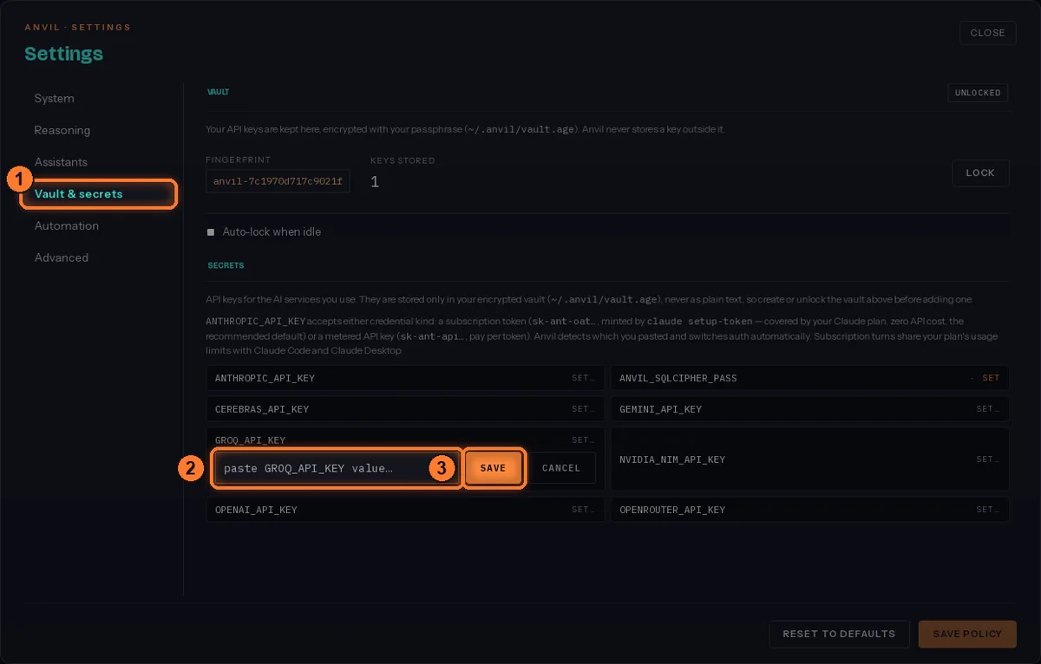Click the Settings page title
The width and height of the screenshot is (1041, 664).
click(63, 54)
